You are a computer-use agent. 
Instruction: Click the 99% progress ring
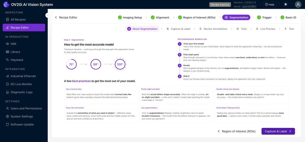[x=96, y=64]
